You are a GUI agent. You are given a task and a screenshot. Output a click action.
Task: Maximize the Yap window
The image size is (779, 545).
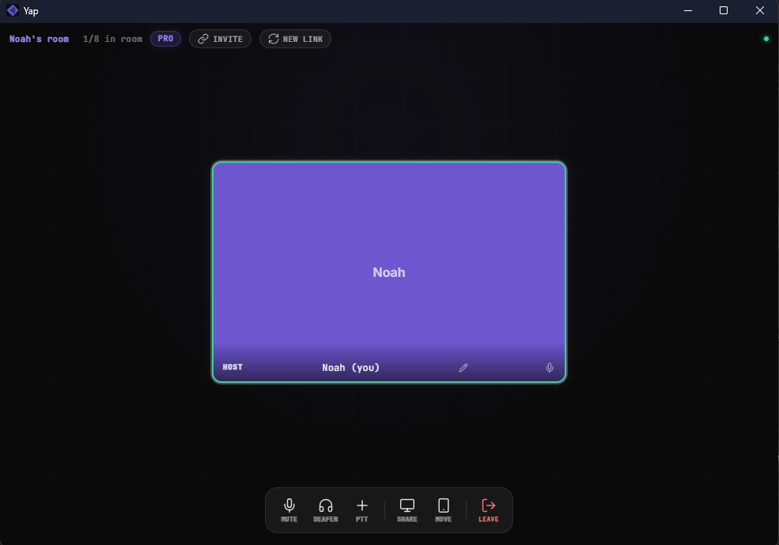tap(724, 11)
